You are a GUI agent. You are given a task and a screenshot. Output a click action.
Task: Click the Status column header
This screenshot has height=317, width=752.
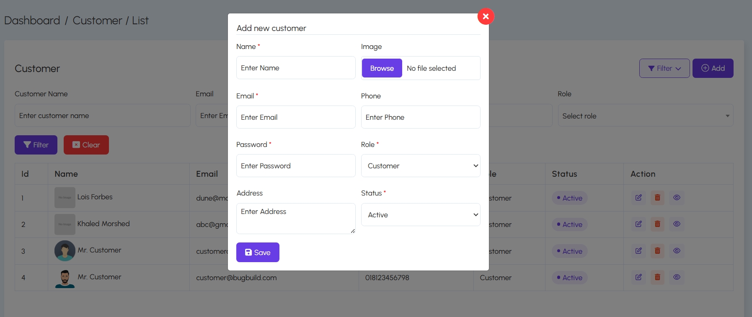click(x=564, y=174)
